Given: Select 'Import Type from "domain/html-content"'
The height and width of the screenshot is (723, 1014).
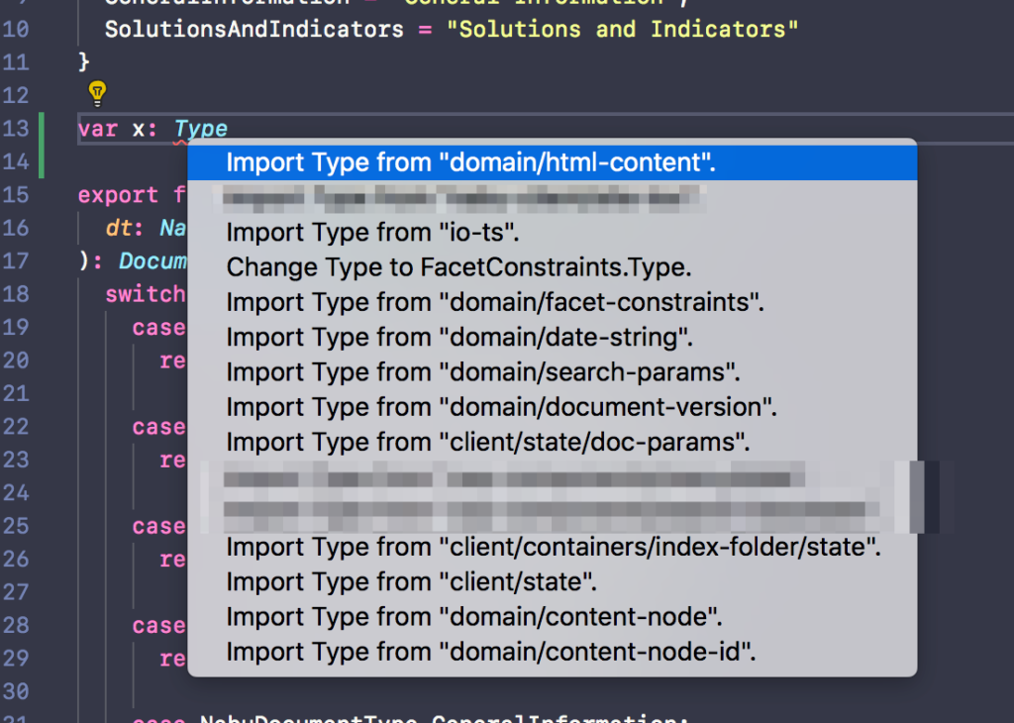Looking at the screenshot, I should pyautogui.click(x=468, y=162).
